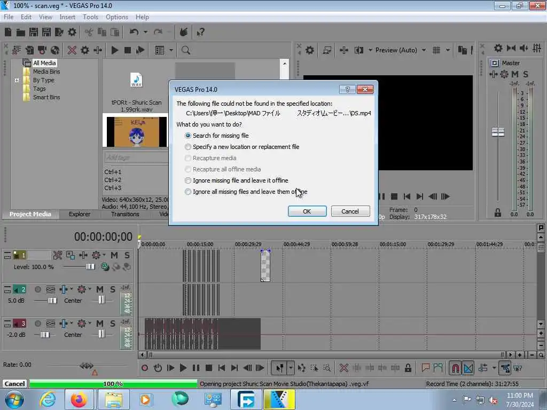
Task: Solo audio track 3
Action: tap(113, 324)
